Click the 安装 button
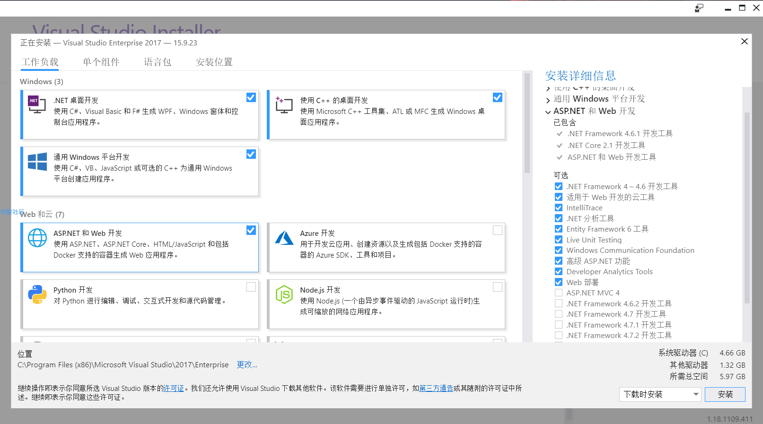 (x=725, y=394)
